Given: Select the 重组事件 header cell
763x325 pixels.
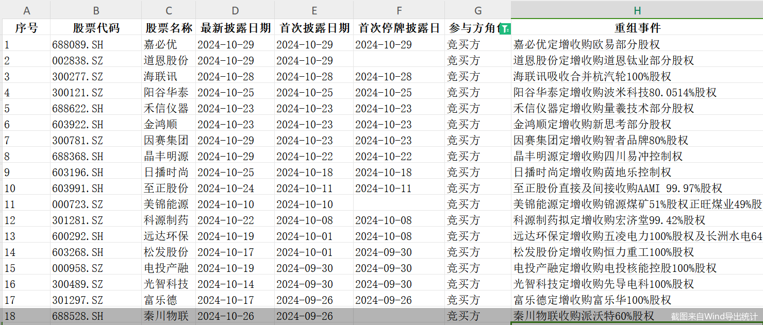Looking at the screenshot, I should pos(637,28).
